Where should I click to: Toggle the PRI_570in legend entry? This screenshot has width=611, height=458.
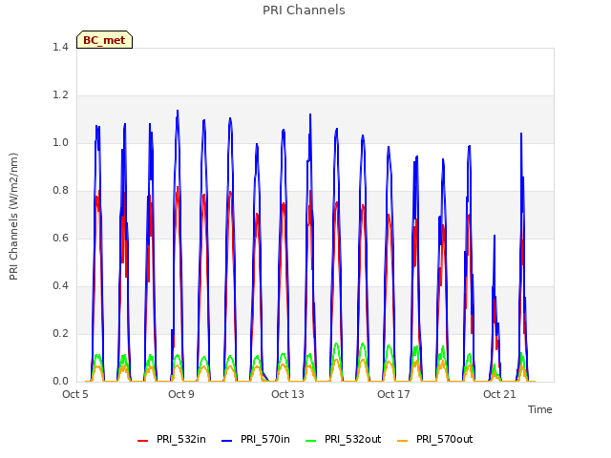256,439
